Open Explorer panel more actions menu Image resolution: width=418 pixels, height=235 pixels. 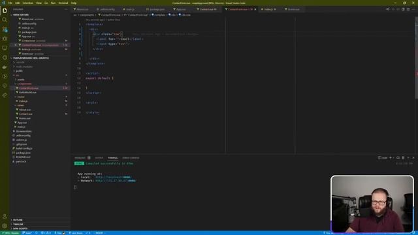tap(66, 9)
